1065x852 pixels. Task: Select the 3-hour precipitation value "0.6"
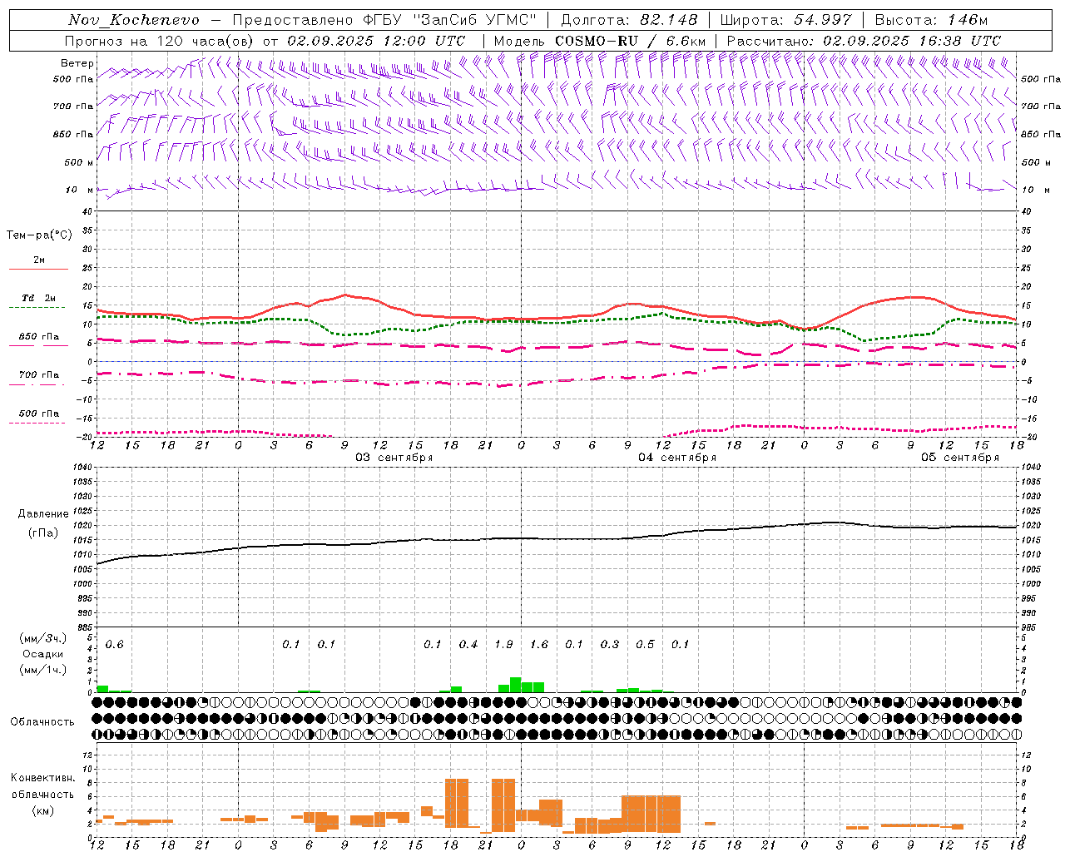[115, 645]
